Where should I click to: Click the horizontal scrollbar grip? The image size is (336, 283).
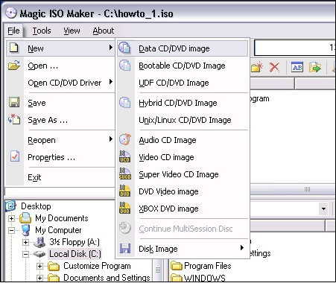point(307,189)
